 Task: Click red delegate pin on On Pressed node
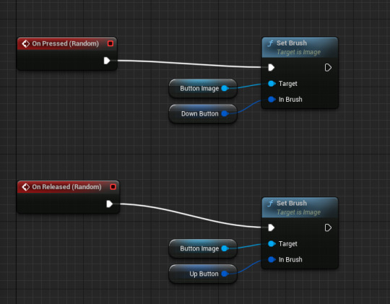pyautogui.click(x=110, y=43)
